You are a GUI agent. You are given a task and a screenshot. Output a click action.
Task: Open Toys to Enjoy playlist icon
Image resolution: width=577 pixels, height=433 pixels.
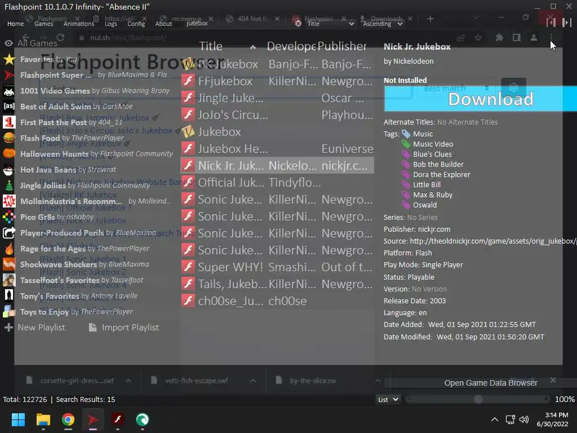[9, 311]
